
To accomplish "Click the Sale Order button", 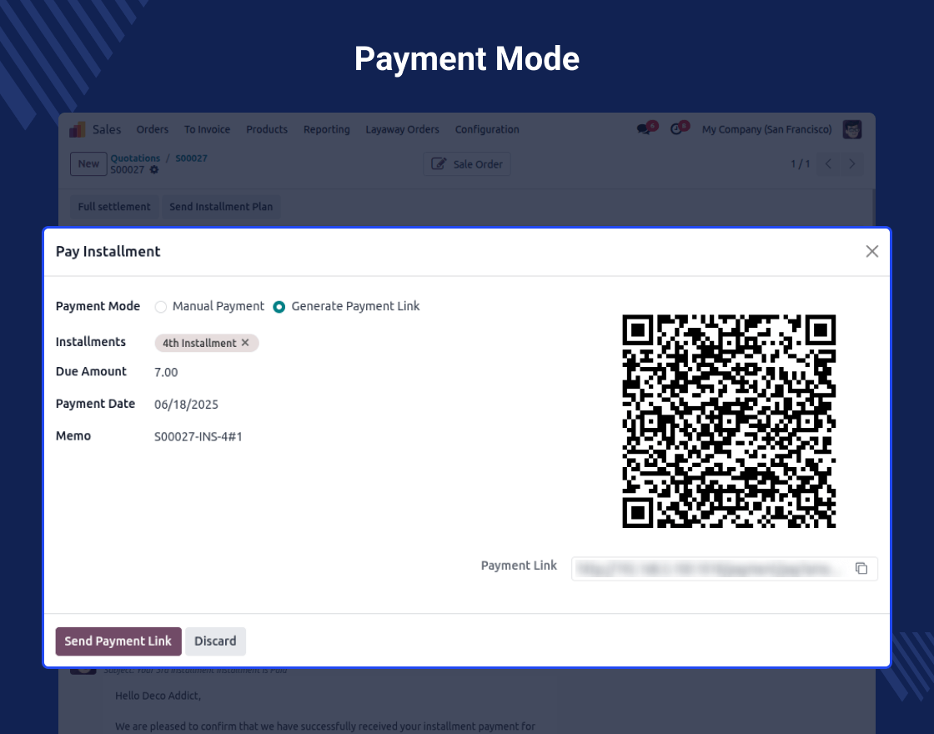I will (x=467, y=163).
